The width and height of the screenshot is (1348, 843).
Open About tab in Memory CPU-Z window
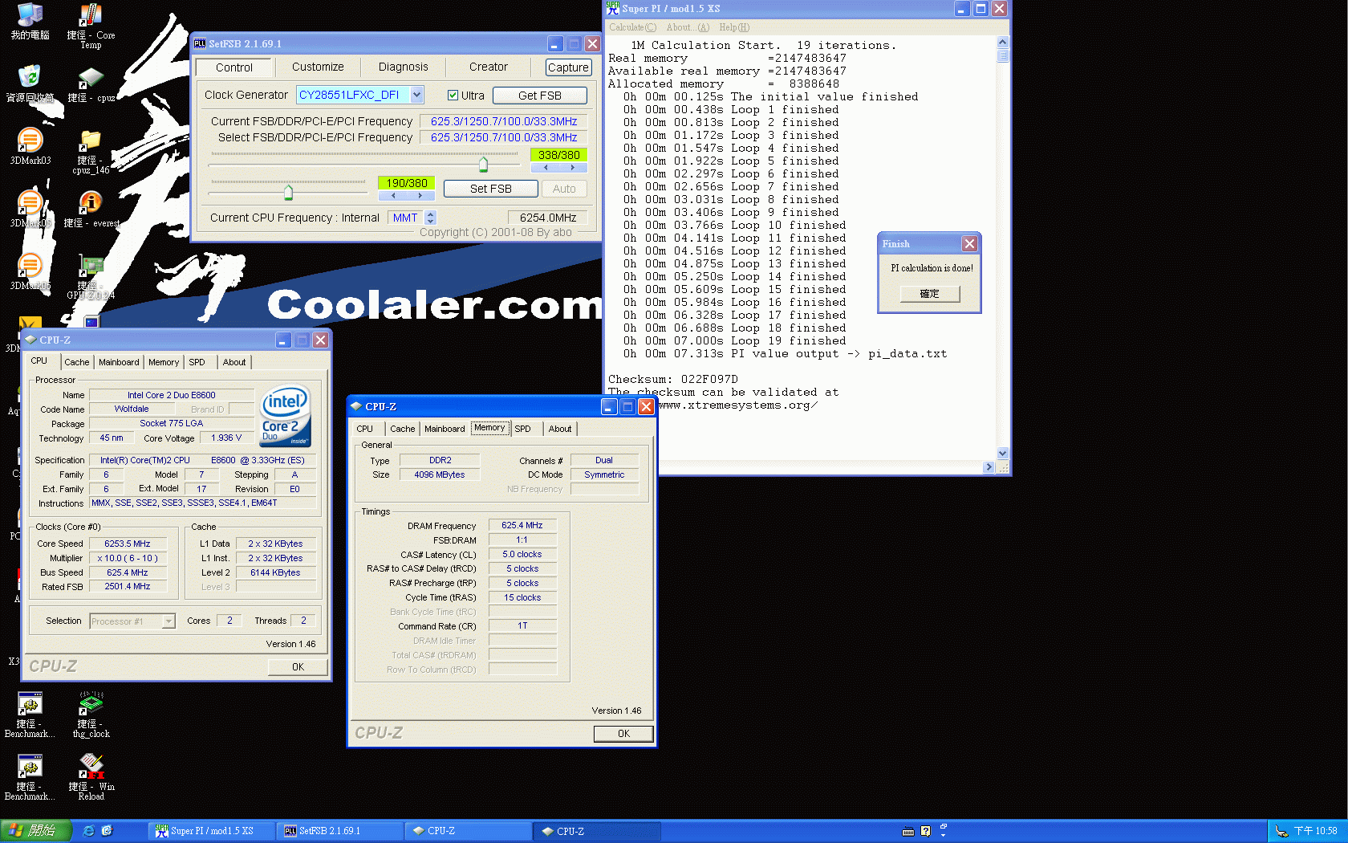point(560,429)
